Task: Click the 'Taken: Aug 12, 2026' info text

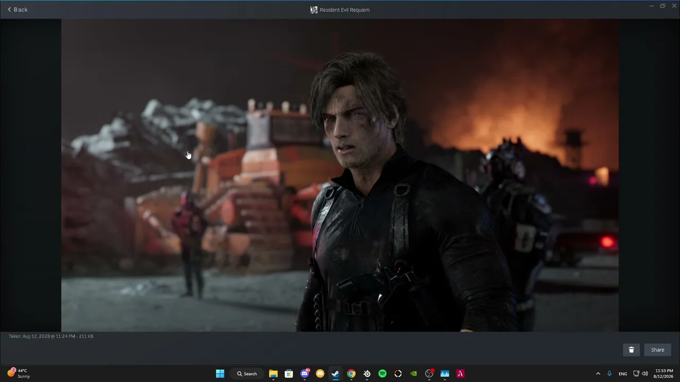Action: [51, 336]
